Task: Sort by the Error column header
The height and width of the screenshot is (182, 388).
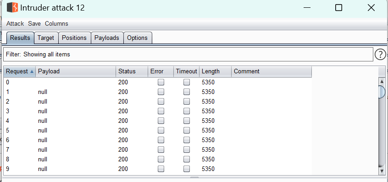Action: pyautogui.click(x=161, y=72)
